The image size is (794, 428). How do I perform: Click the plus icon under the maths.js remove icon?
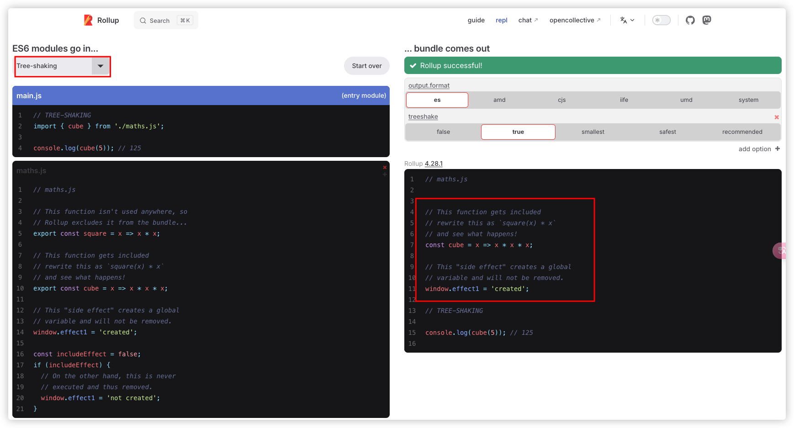click(385, 174)
